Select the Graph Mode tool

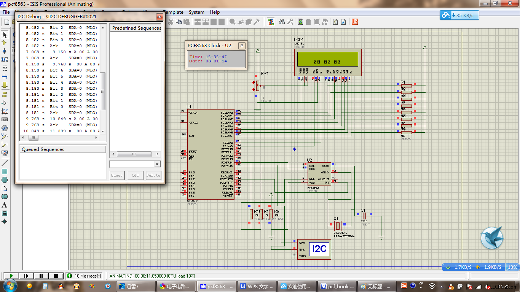[x=5, y=111]
